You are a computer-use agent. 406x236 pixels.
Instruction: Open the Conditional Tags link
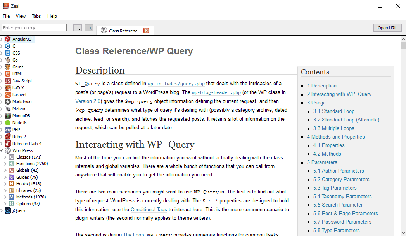[x=149, y=209]
